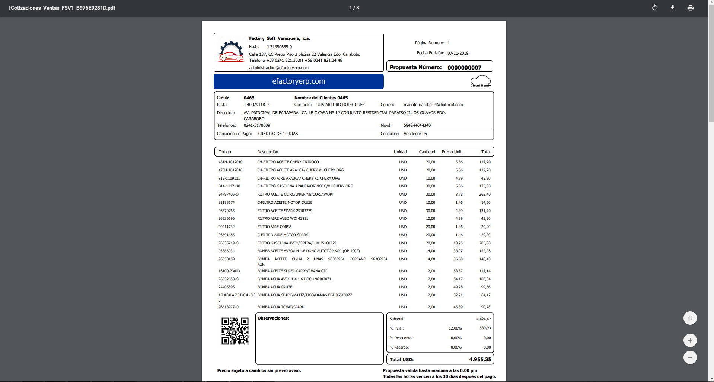The width and height of the screenshot is (714, 382).
Task: Click the Cantidad column header
Action: tap(427, 152)
